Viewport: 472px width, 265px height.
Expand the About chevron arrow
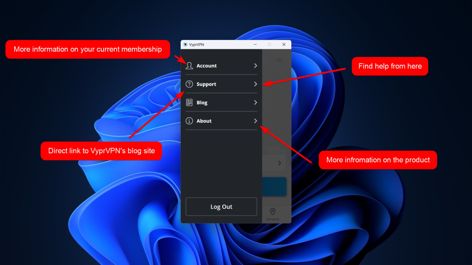255,121
